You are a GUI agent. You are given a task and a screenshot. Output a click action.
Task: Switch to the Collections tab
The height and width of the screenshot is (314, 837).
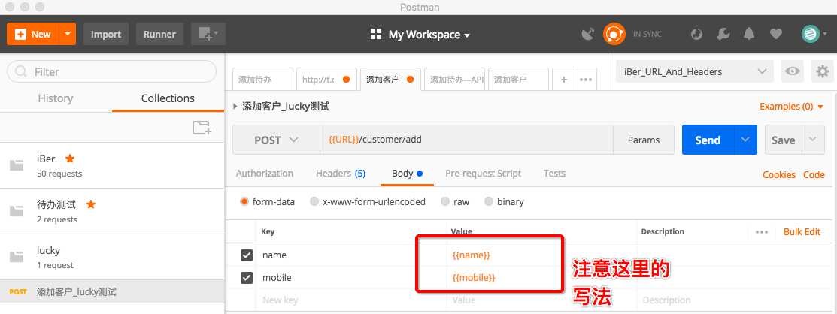(x=168, y=98)
